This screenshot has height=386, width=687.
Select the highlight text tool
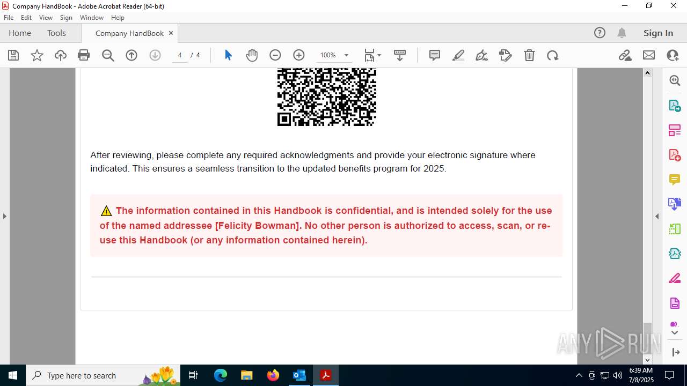(x=458, y=55)
